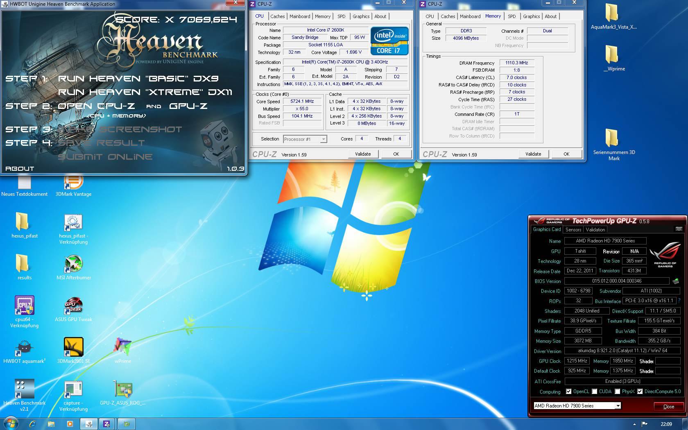The height and width of the screenshot is (430, 688).
Task: Check the PhysX checkbox in GPU-Z
Action: click(x=617, y=392)
